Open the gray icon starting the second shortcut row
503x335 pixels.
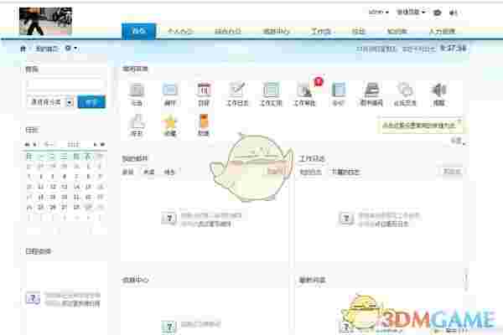pos(137,121)
